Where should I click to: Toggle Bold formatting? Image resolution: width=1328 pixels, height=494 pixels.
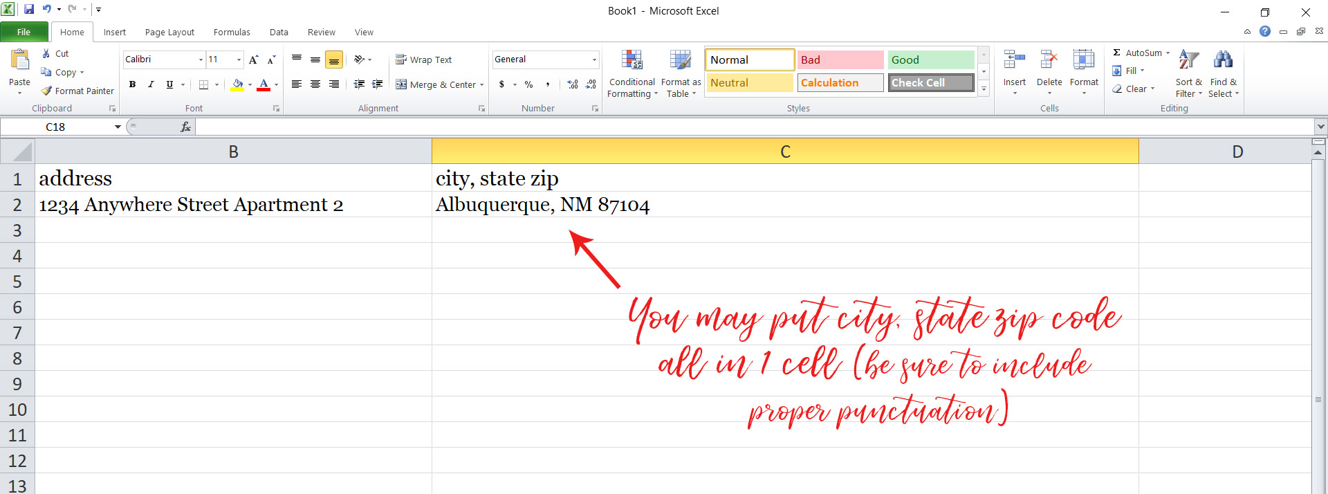click(x=132, y=84)
